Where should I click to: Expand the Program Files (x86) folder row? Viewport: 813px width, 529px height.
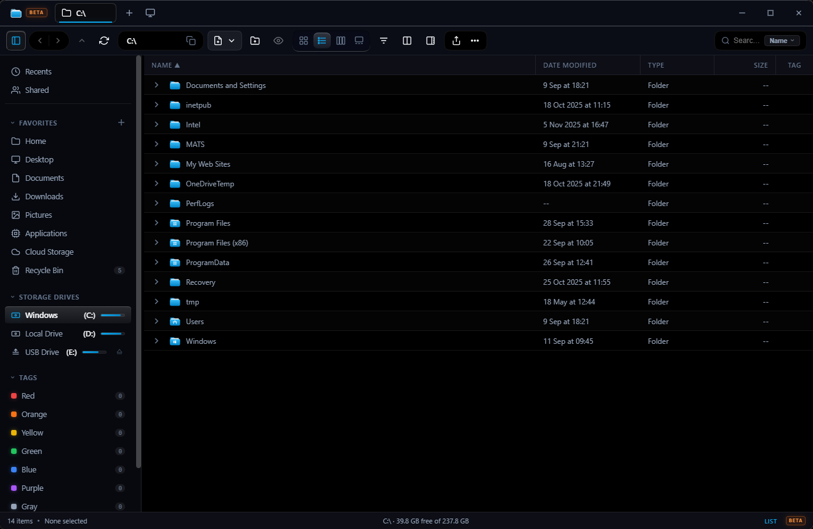tap(156, 242)
